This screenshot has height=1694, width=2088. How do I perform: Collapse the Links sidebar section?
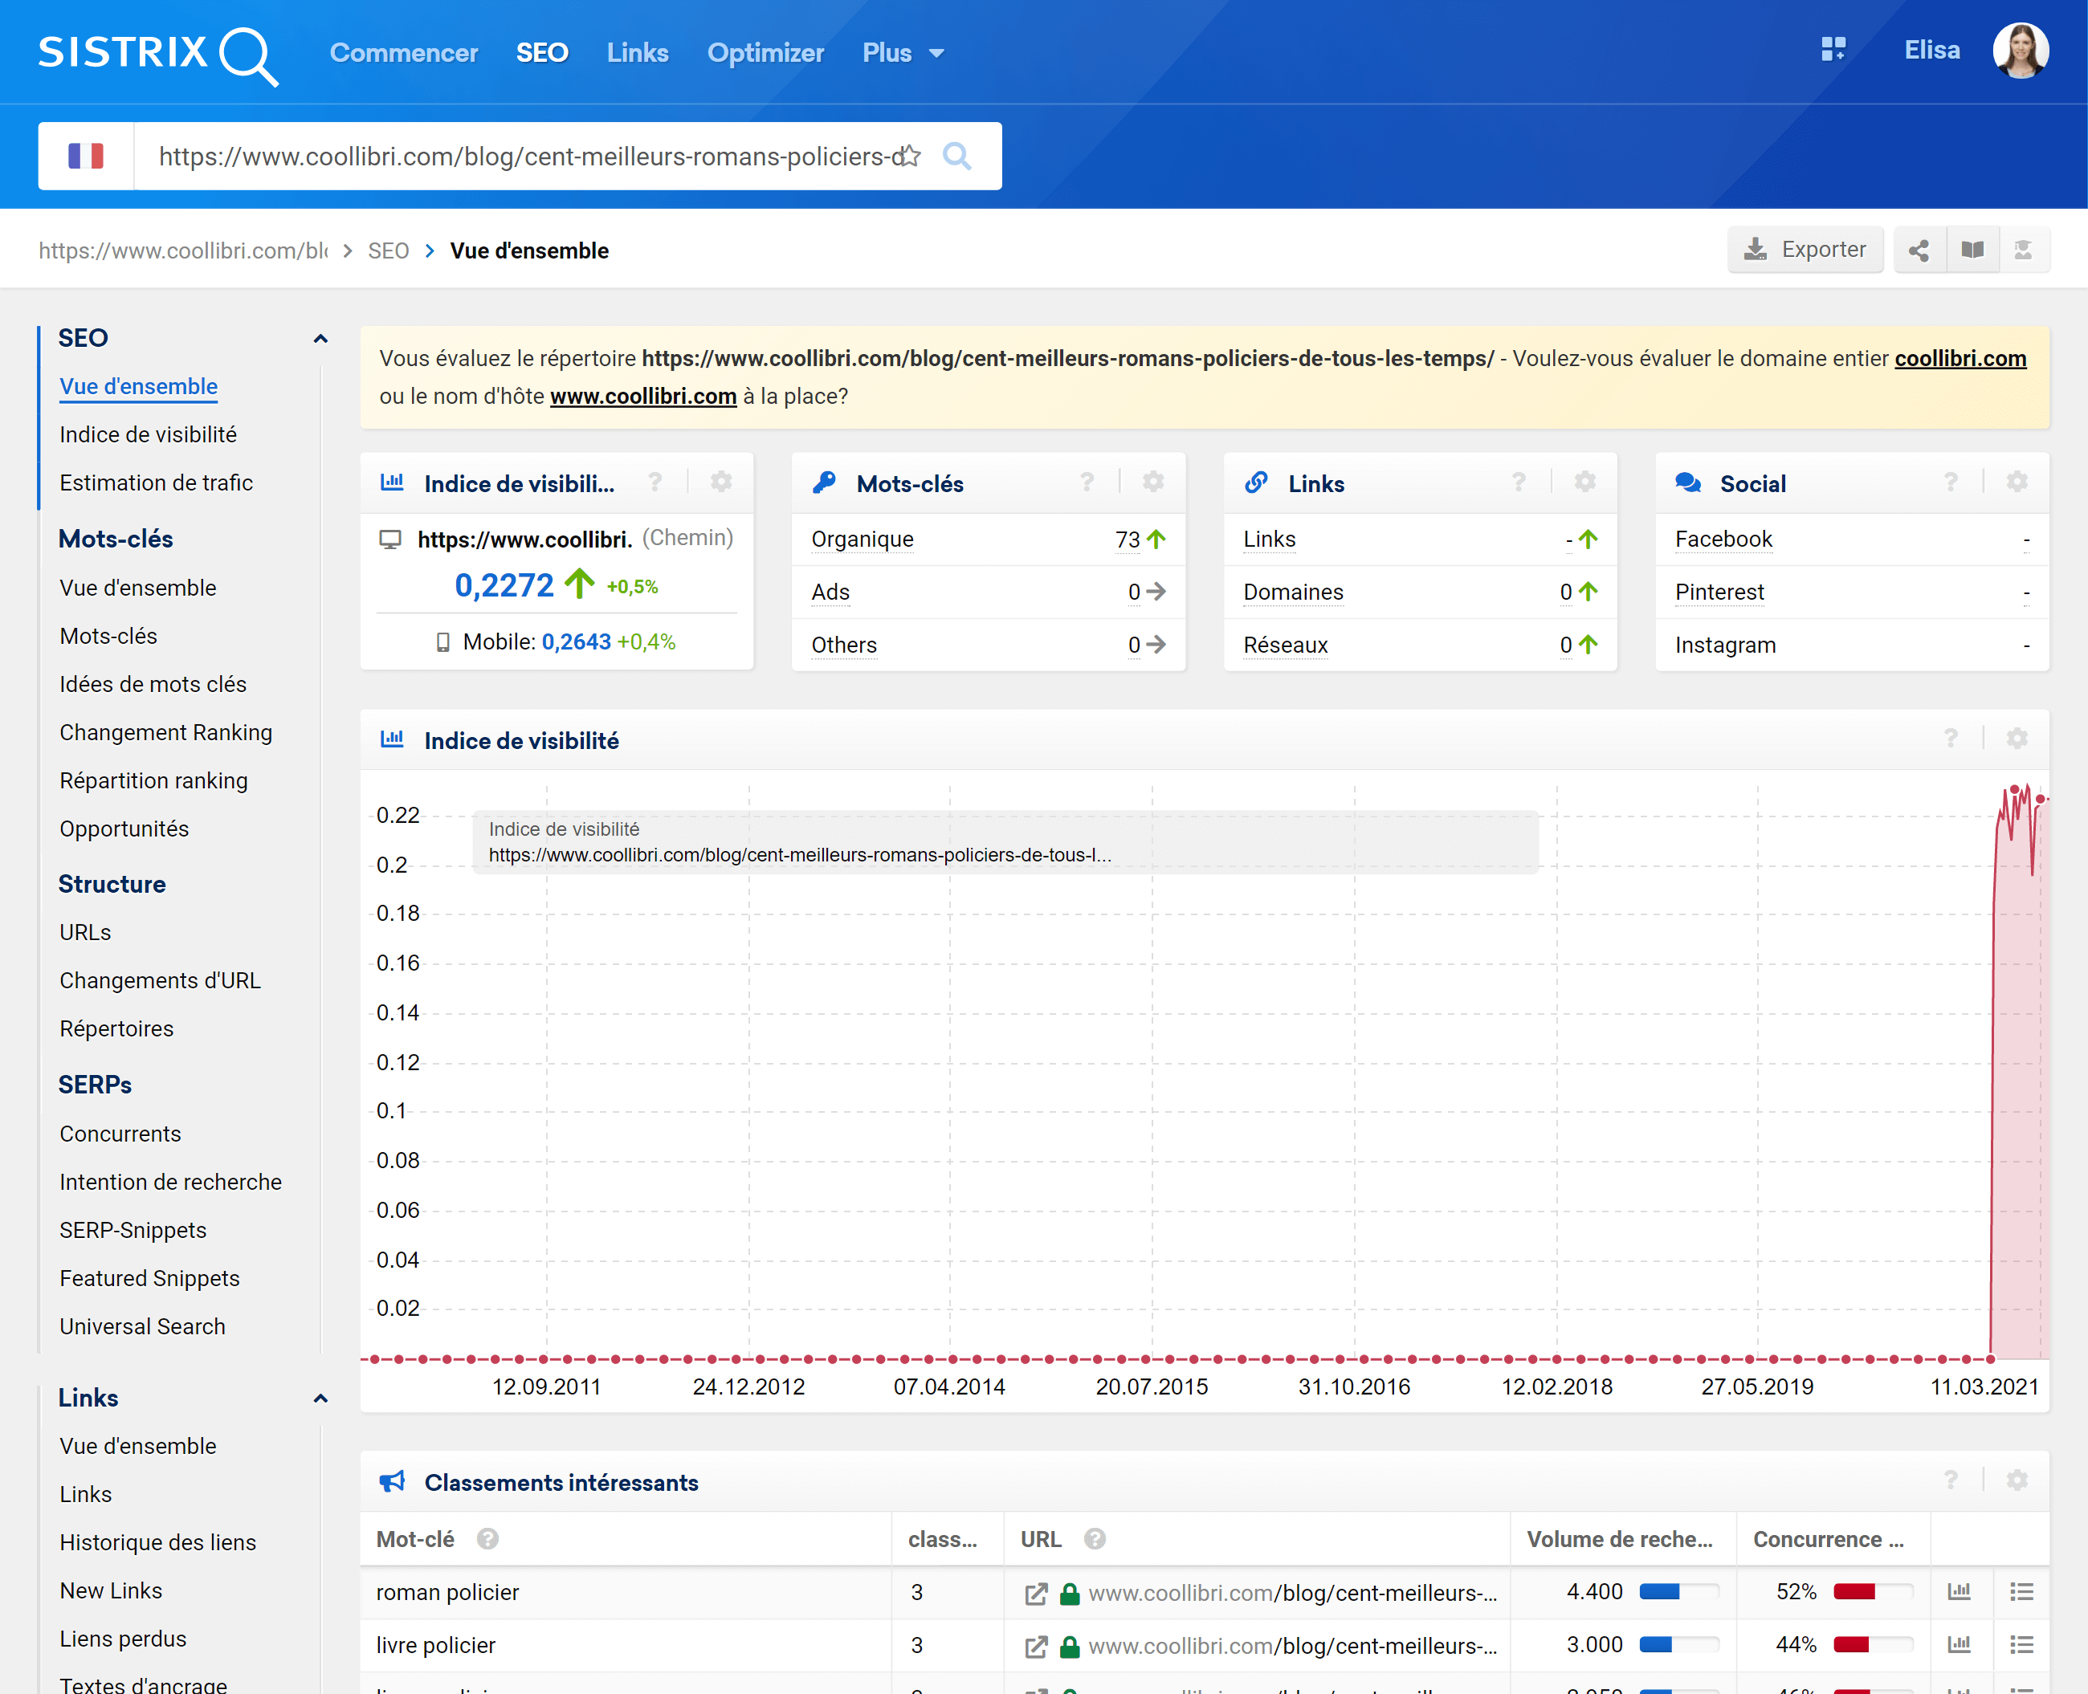tap(320, 1399)
